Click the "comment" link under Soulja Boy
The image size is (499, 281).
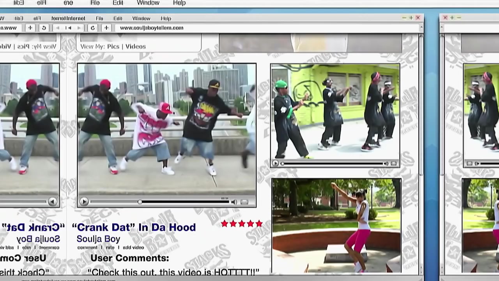[x=87, y=247]
